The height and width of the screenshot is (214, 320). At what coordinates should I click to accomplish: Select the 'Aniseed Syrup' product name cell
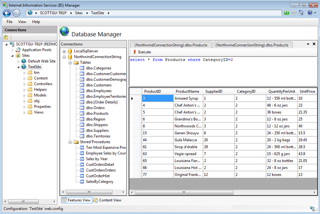[188, 99]
